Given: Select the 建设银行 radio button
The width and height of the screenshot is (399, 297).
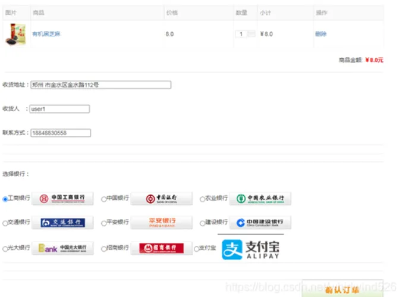Looking at the screenshot, I should click(202, 223).
